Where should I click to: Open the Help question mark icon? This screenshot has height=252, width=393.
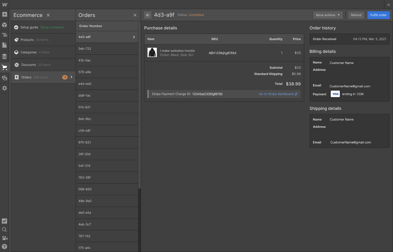[x=5, y=246]
